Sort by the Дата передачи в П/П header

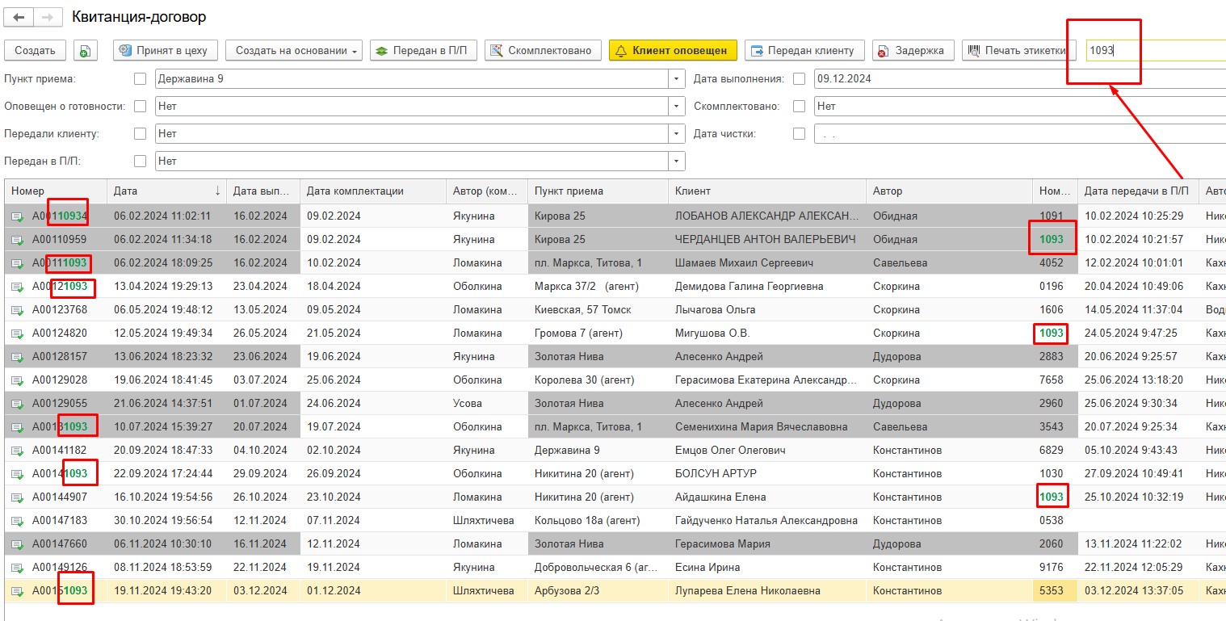[x=1138, y=191]
